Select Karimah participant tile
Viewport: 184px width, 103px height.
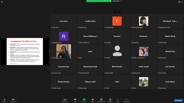tap(117, 36)
